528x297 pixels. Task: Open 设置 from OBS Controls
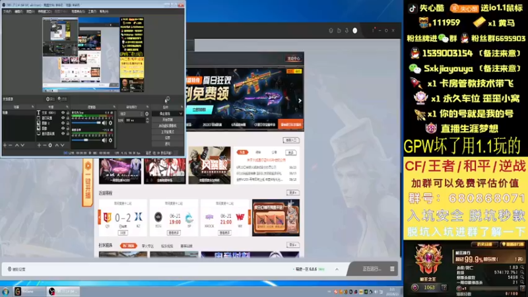(168, 138)
